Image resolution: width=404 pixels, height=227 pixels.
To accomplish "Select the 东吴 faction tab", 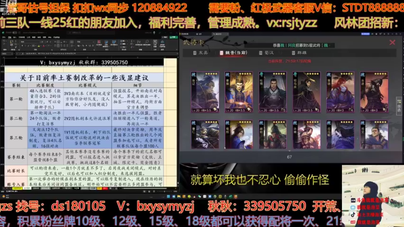I will point(200,53).
